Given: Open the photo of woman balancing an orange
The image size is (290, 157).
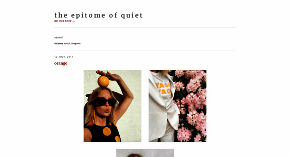Looking at the screenshot, I should pos(112,106).
